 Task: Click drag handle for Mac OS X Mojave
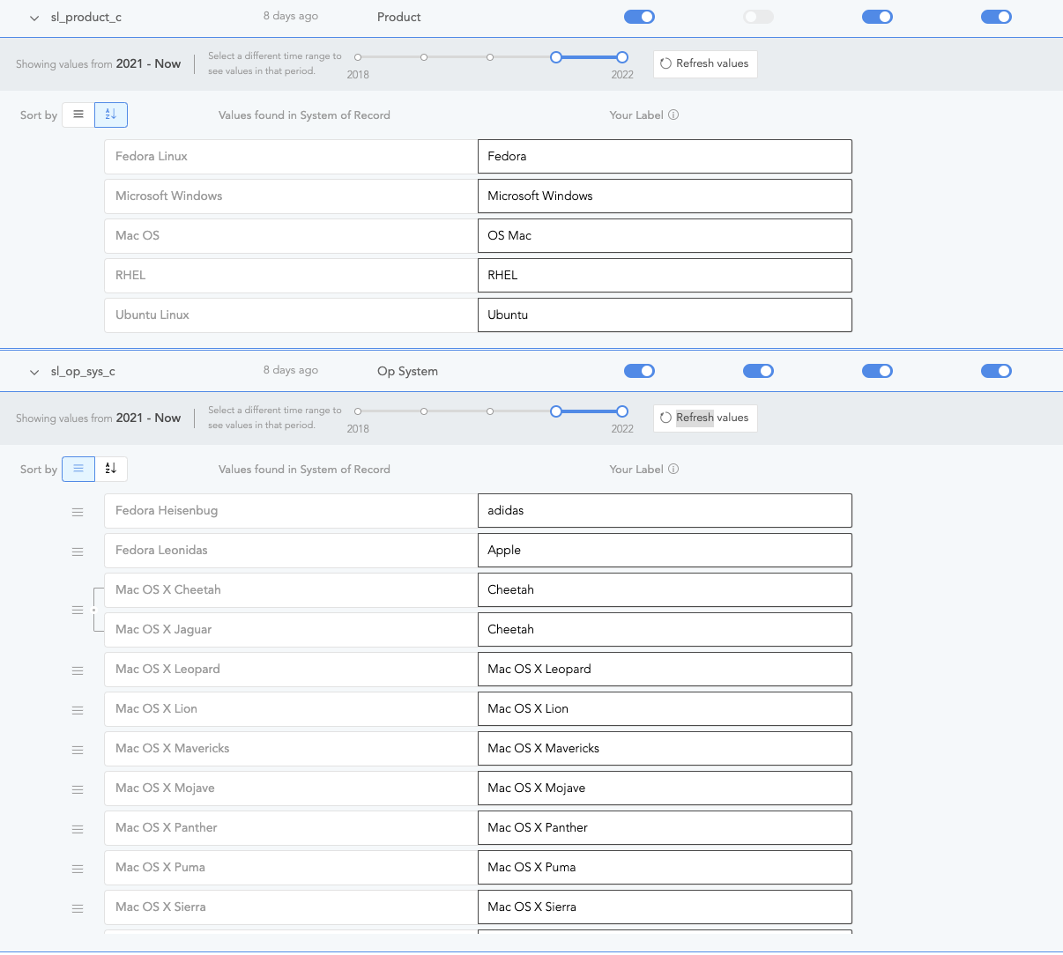coord(78,789)
